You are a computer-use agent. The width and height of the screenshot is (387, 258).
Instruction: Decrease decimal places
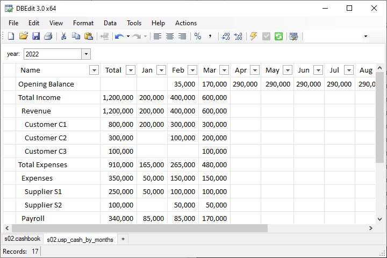pos(238,37)
